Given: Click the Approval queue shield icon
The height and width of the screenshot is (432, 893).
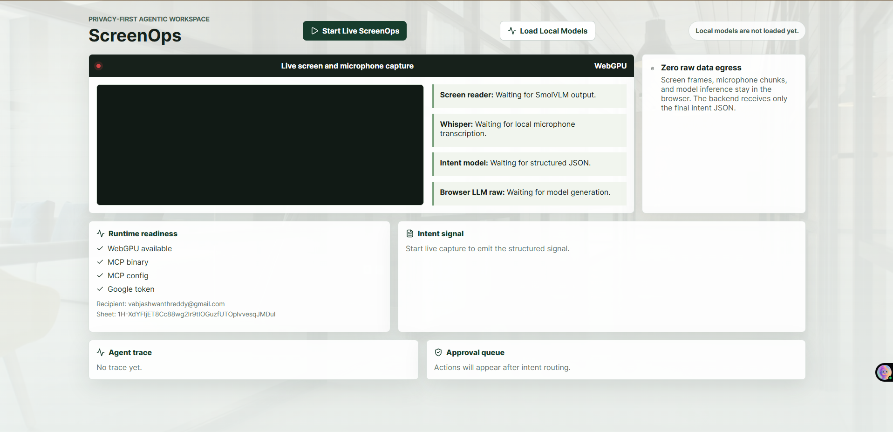Looking at the screenshot, I should (438, 352).
